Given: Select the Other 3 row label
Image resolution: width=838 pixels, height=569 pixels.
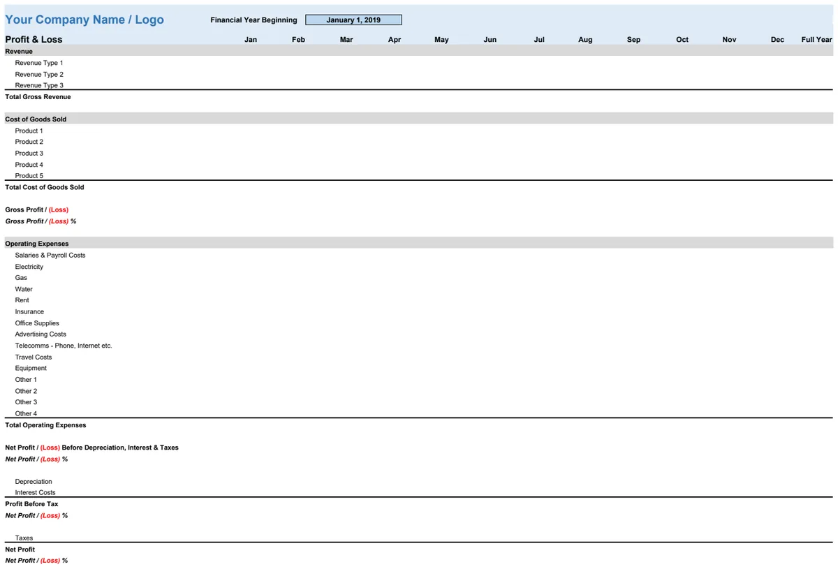Looking at the screenshot, I should tap(26, 402).
